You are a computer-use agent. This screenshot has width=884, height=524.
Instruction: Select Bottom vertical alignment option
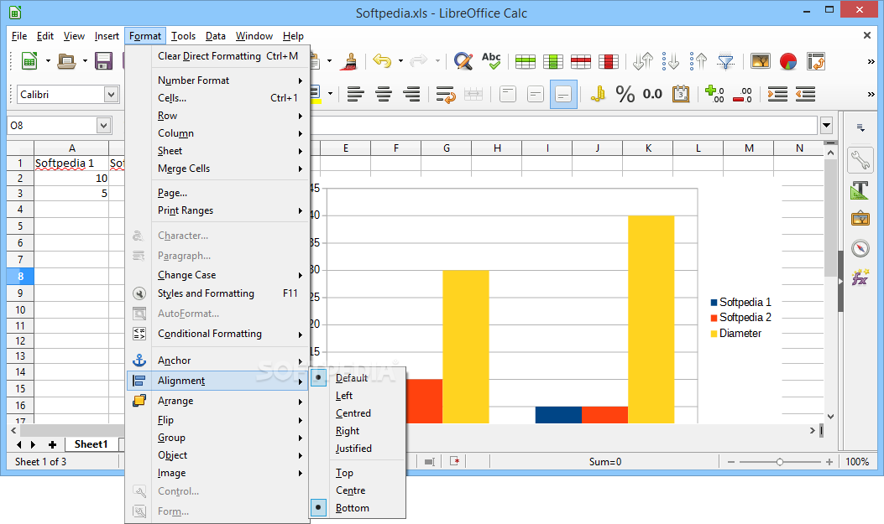pyautogui.click(x=353, y=508)
